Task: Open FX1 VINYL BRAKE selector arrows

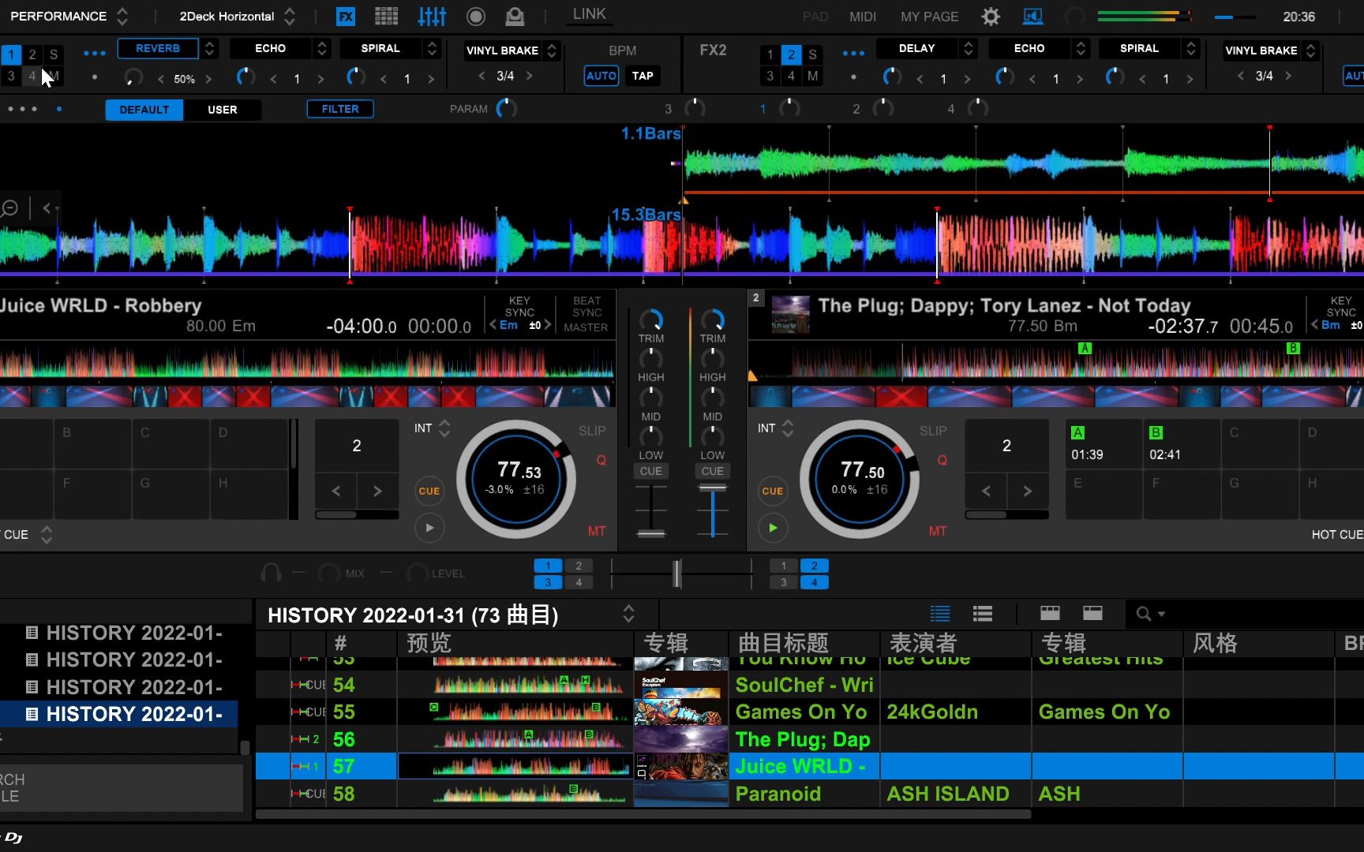Action: click(x=552, y=50)
